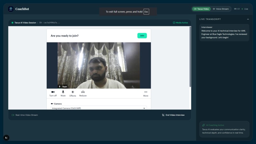Click the webcam preview video
This screenshot has height=144, width=256.
(98, 65)
